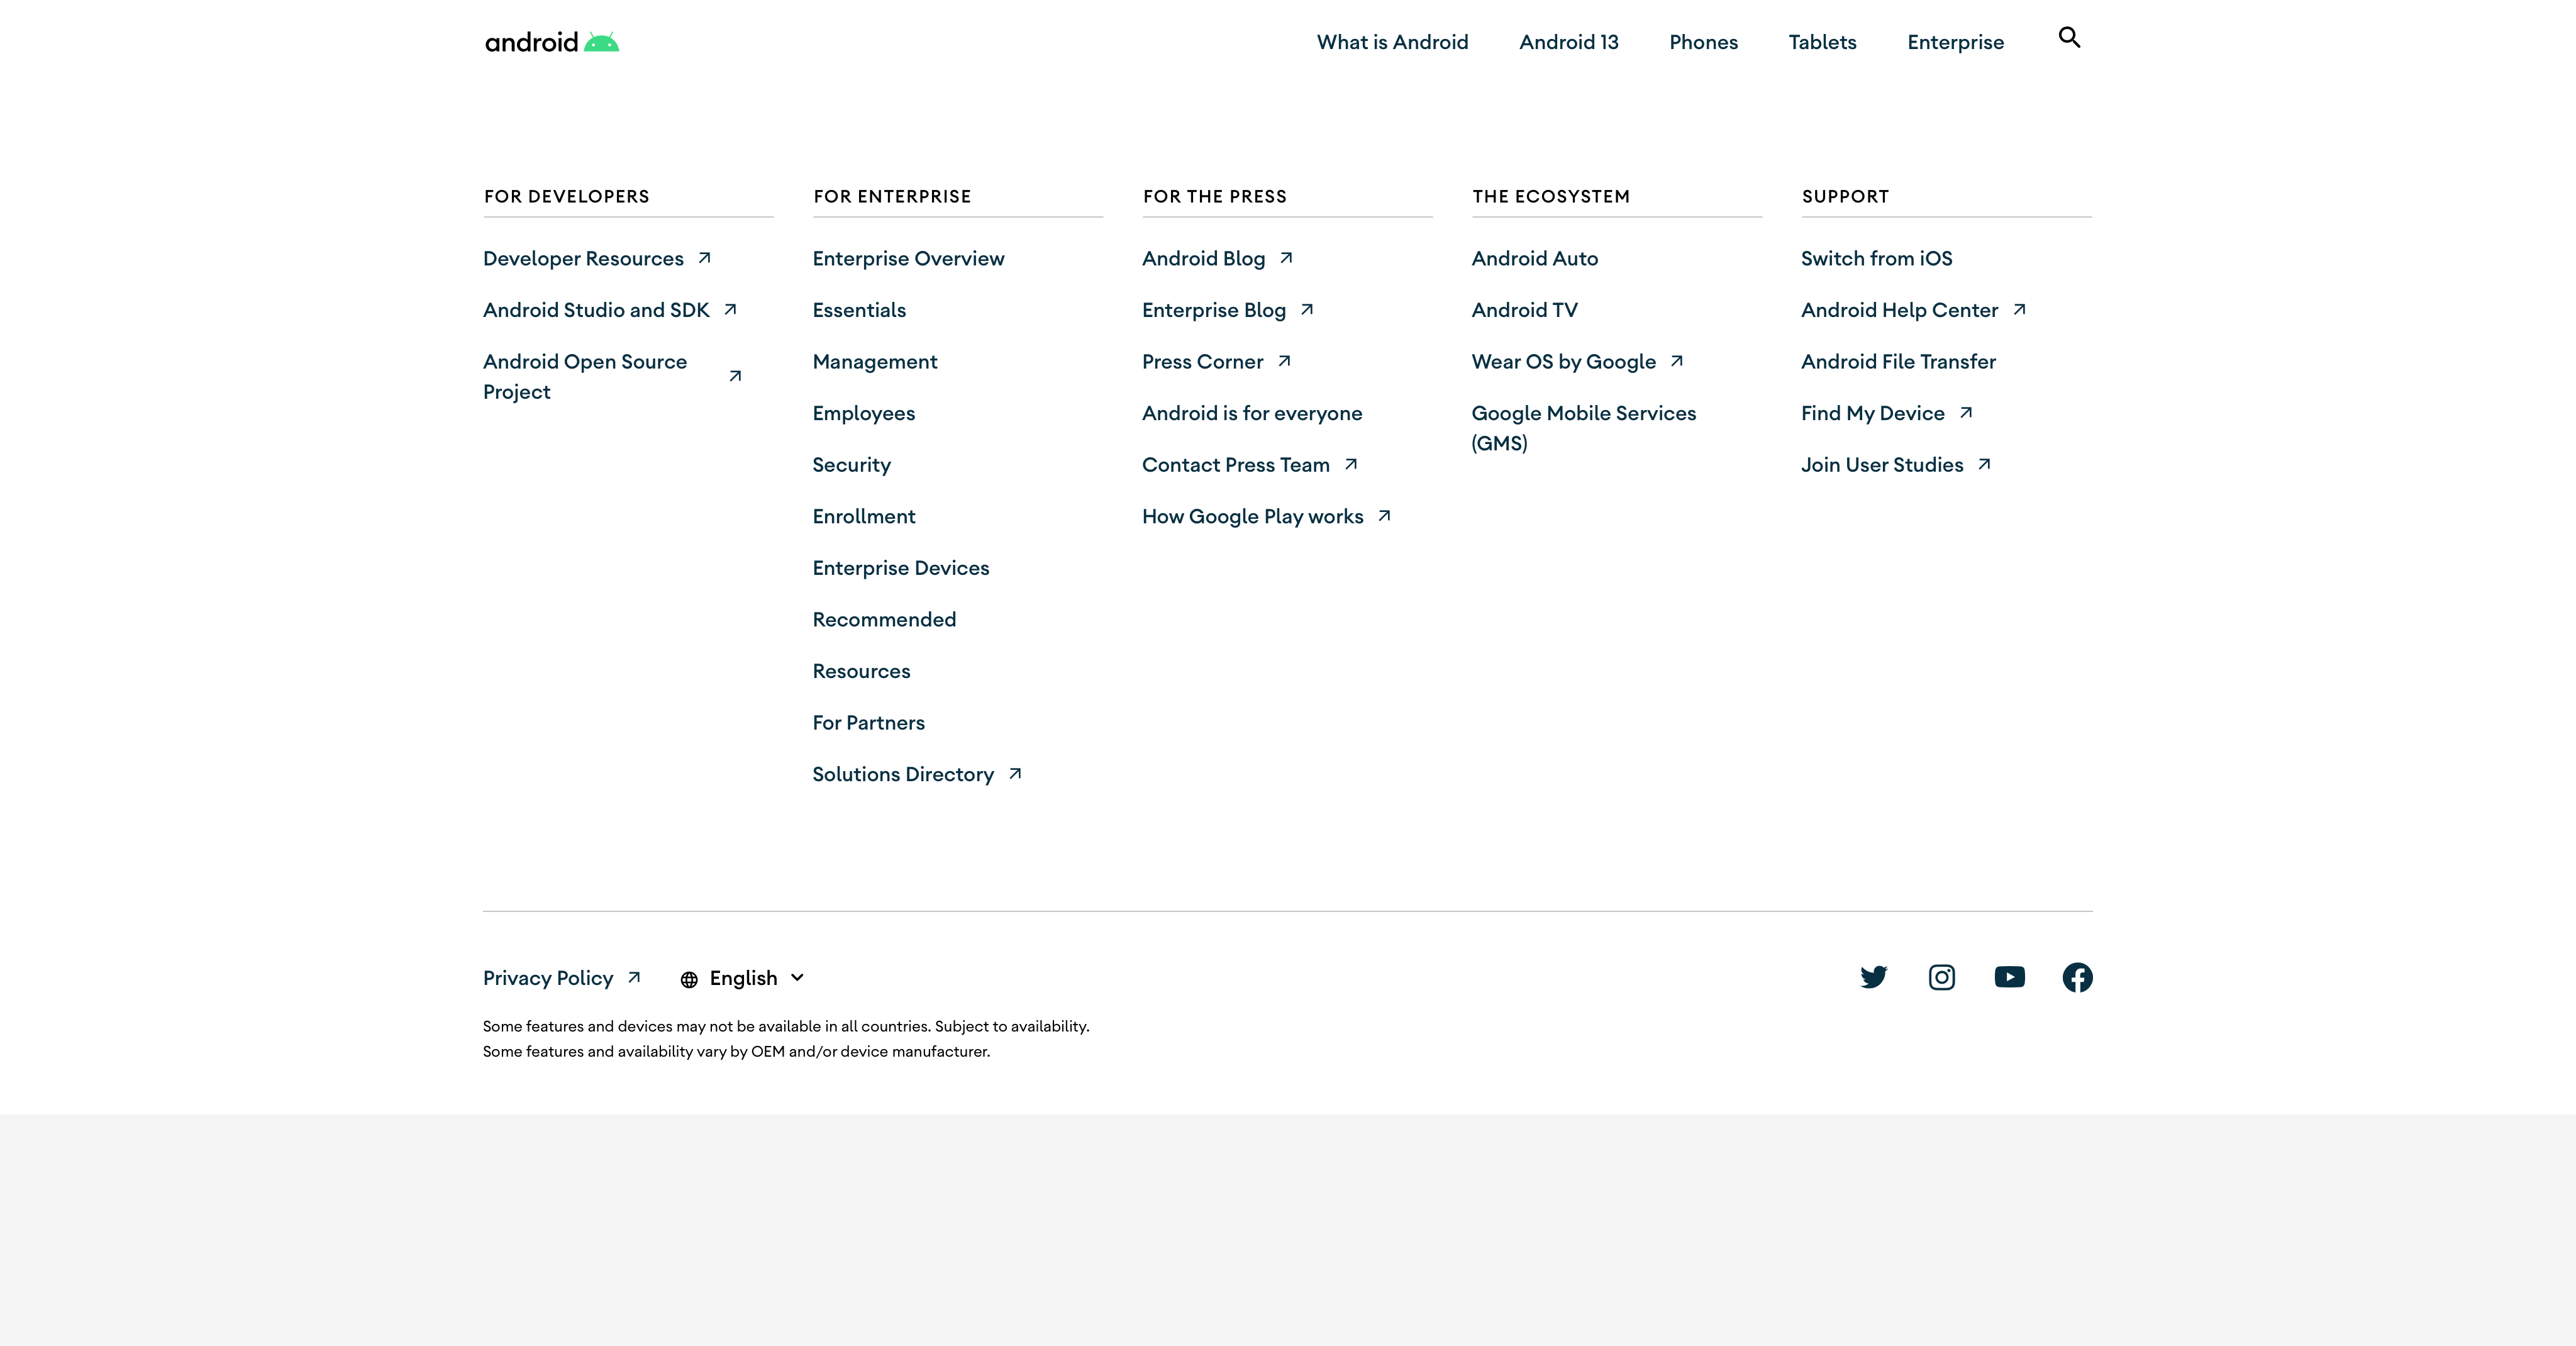This screenshot has width=2576, height=1346.
Task: Open Android Open Source Project link
Action: 612,376
